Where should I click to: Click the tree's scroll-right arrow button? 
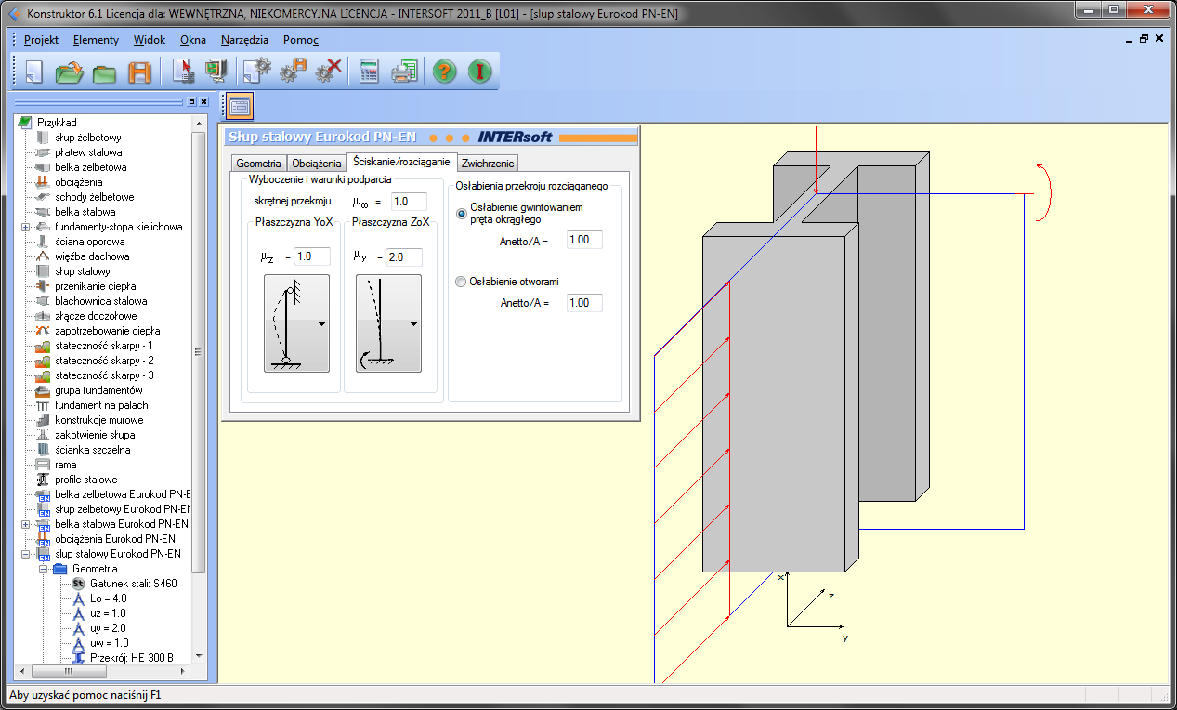coord(184,671)
